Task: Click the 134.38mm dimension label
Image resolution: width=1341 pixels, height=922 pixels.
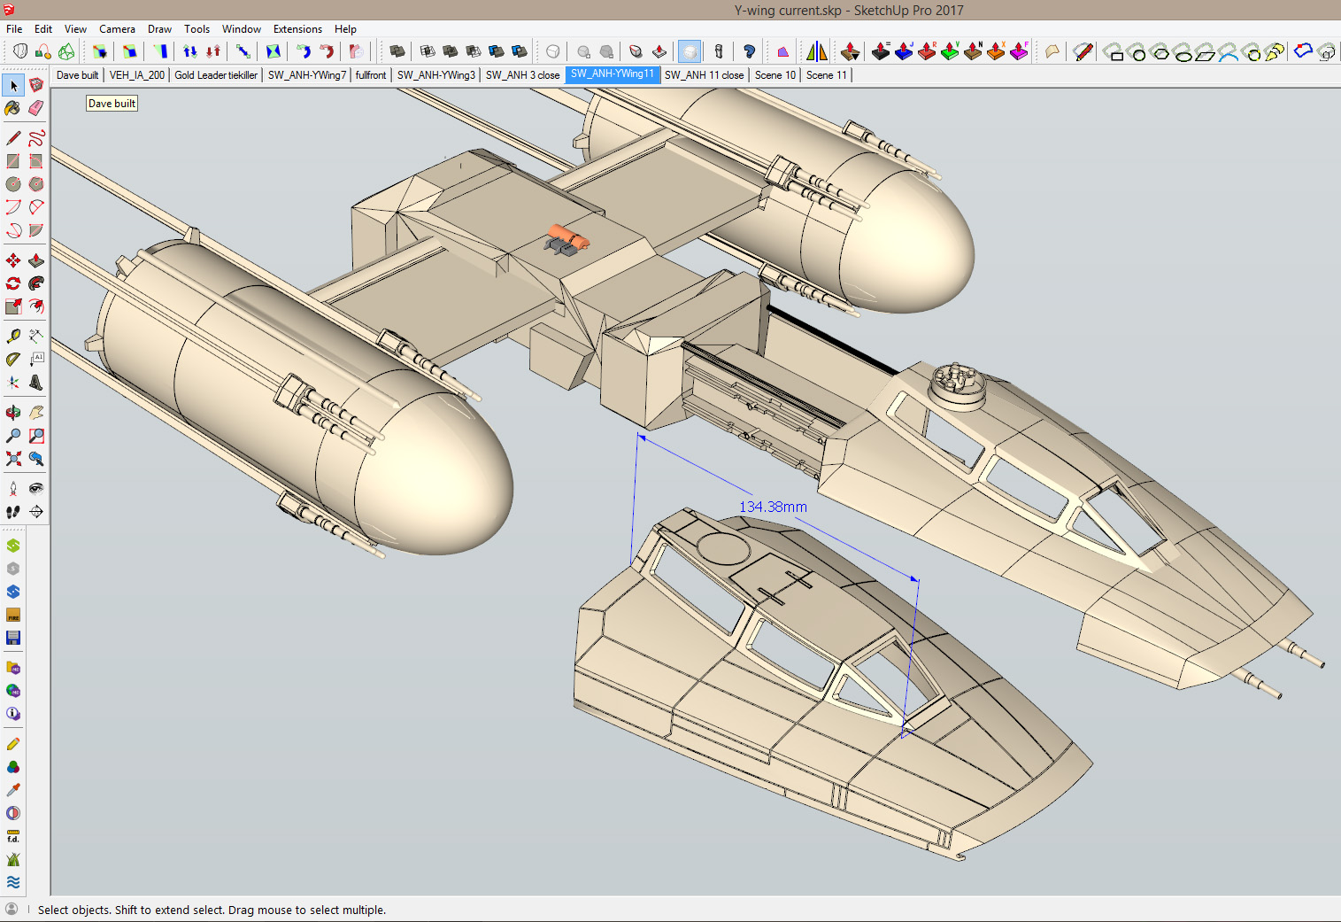Action: coord(773,507)
